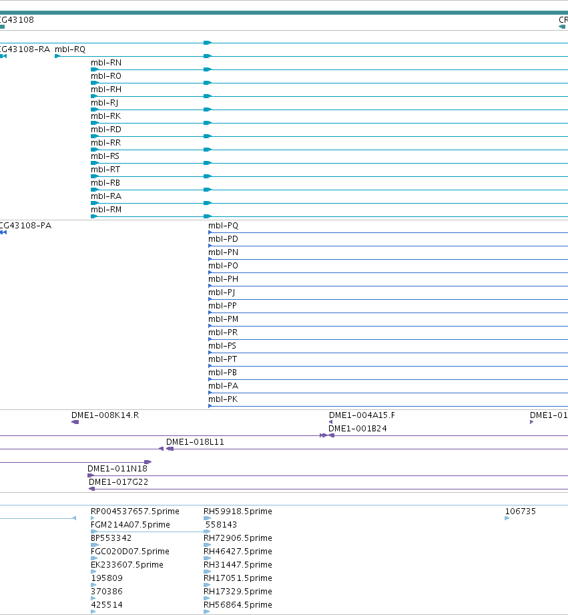Click the DME1-011N18 clone label
The image size is (568, 615).
[117, 468]
